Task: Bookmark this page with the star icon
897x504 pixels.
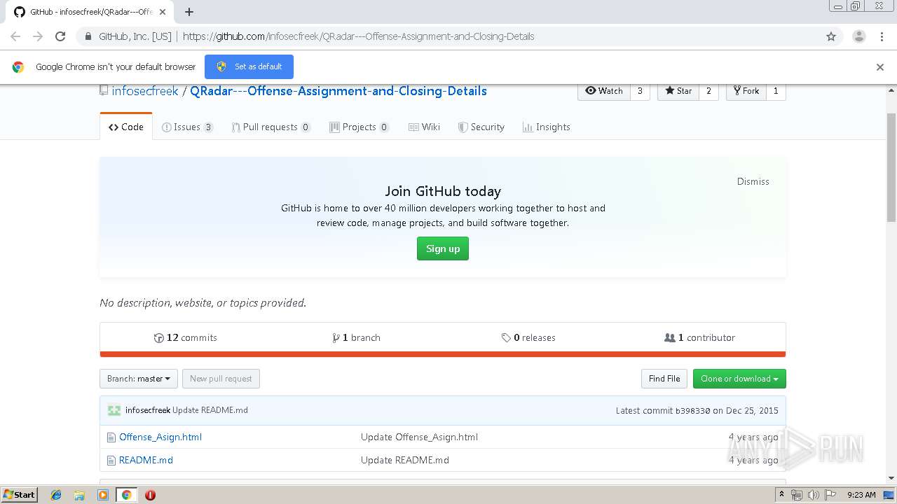Action: click(831, 36)
